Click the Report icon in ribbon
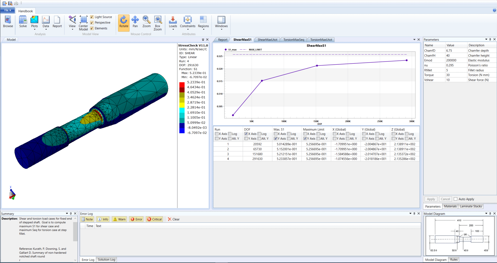 click(x=57, y=22)
